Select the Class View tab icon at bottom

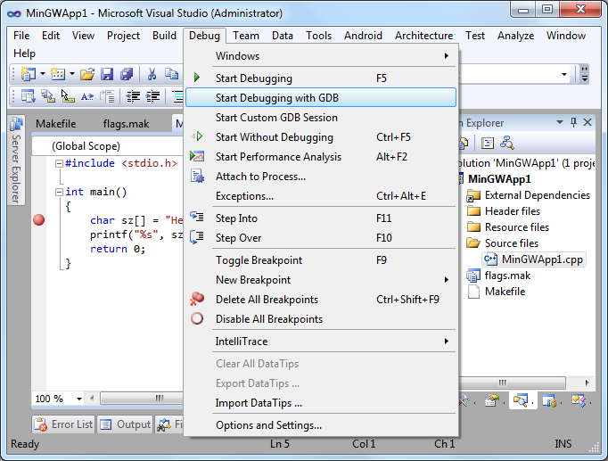click(x=520, y=400)
